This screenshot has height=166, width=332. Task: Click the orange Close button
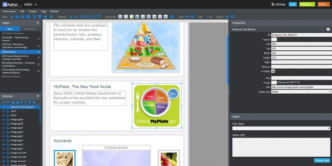(322, 4)
